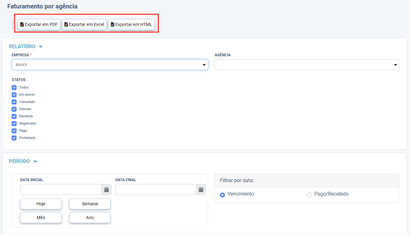Click the Excel file icon
Image resolution: width=410 pixels, height=235 pixels.
[x=66, y=24]
